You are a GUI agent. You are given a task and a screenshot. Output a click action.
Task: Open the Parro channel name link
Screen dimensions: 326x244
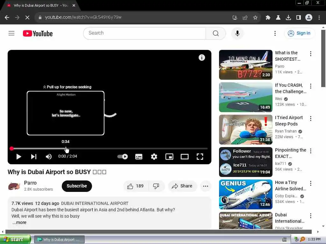[x=30, y=183]
